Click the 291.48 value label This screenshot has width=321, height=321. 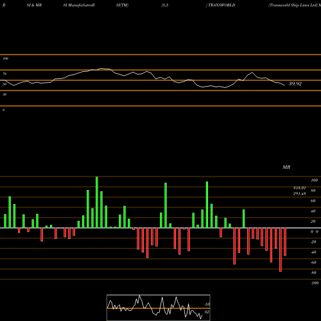point(300,194)
